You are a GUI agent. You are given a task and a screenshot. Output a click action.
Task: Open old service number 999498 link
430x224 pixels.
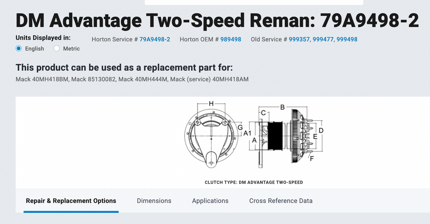(347, 39)
